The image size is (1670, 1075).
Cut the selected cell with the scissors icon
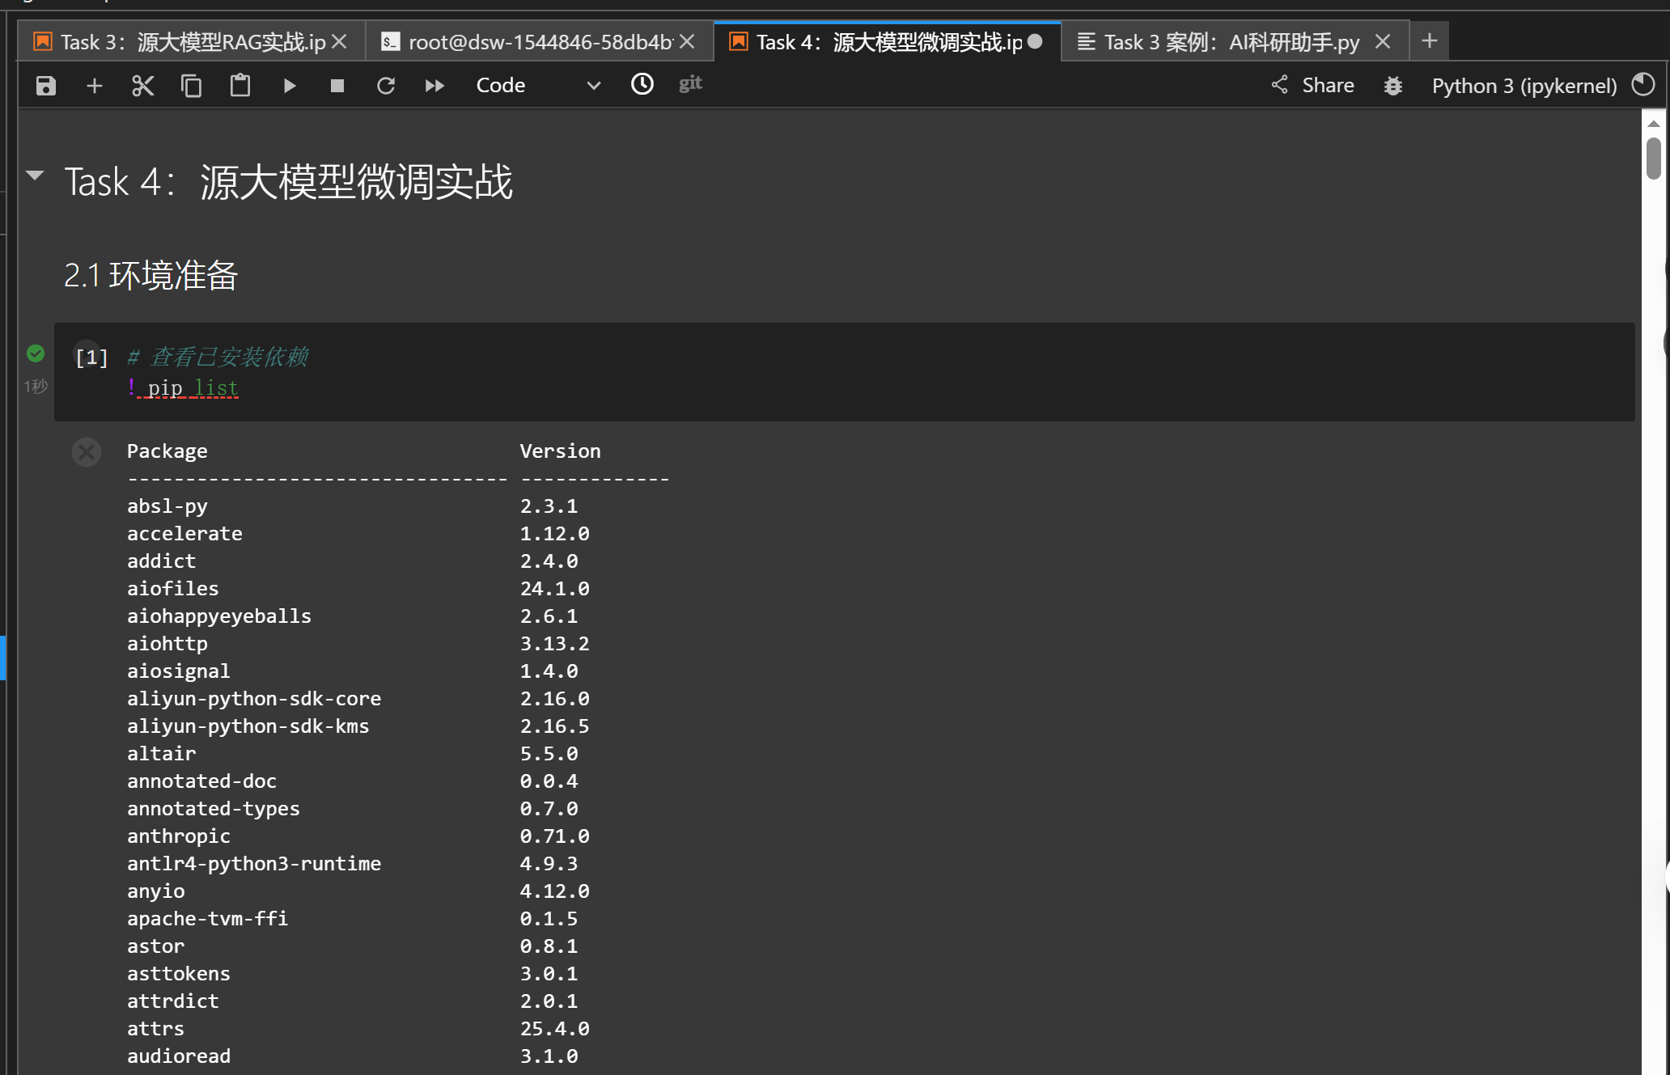(142, 86)
